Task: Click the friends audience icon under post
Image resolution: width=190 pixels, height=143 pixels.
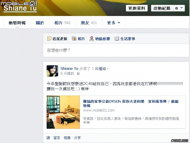Action: coord(78,74)
